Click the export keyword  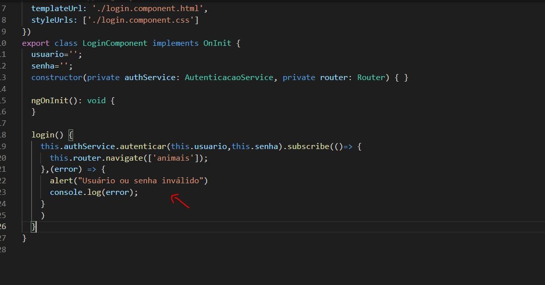click(36, 43)
